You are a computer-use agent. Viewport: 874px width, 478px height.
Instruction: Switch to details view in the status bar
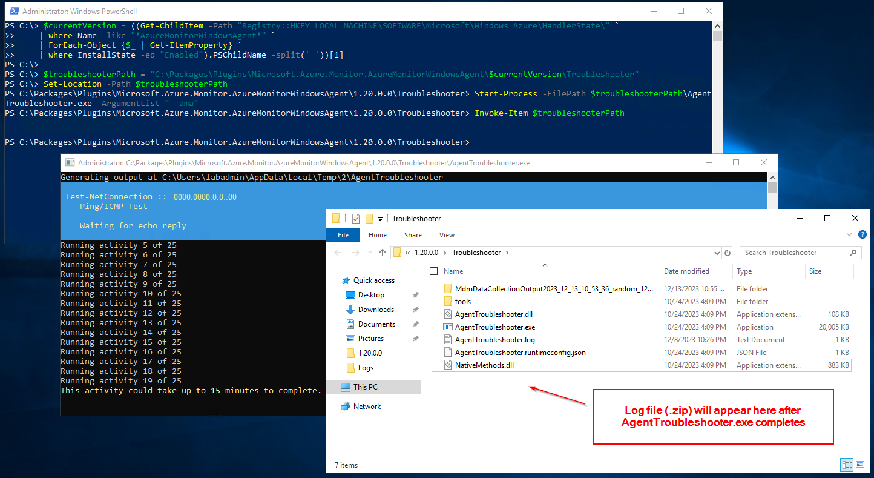847,465
